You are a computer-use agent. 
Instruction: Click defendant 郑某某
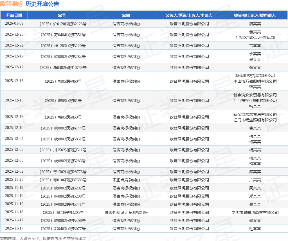[x=255, y=196]
